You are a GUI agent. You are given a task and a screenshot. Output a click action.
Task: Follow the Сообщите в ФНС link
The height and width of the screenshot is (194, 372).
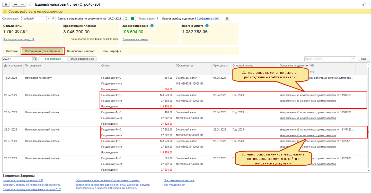pos(208,19)
